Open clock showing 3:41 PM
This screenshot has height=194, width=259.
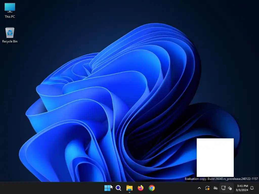click(242, 188)
